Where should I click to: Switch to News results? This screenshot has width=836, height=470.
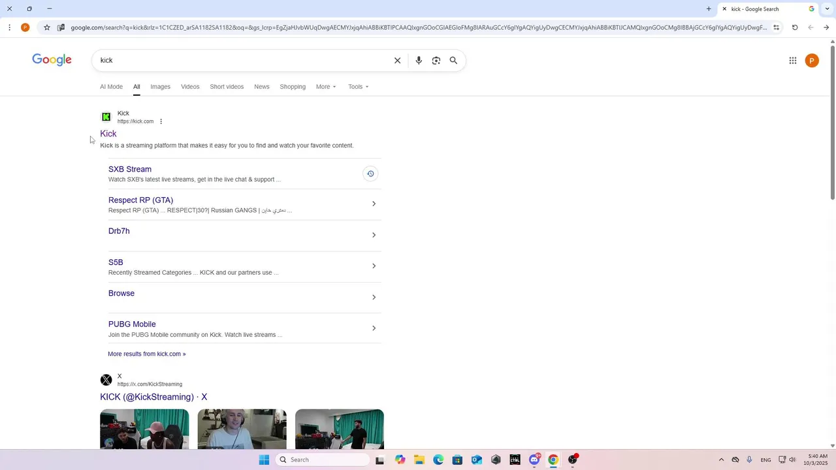262,87
